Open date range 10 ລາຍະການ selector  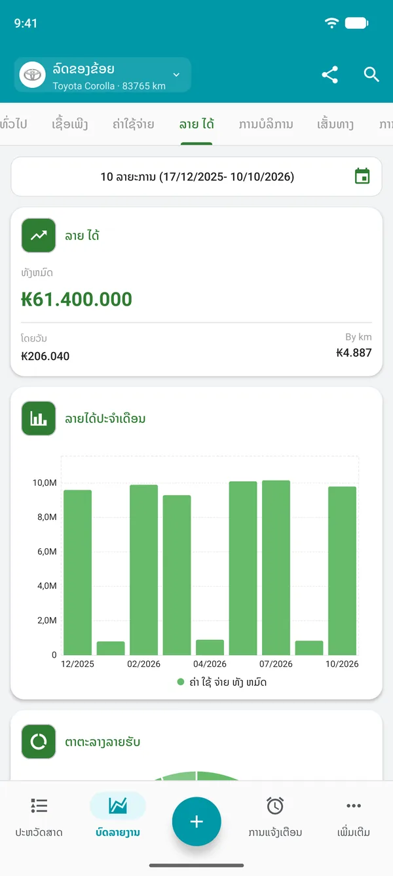(x=196, y=176)
